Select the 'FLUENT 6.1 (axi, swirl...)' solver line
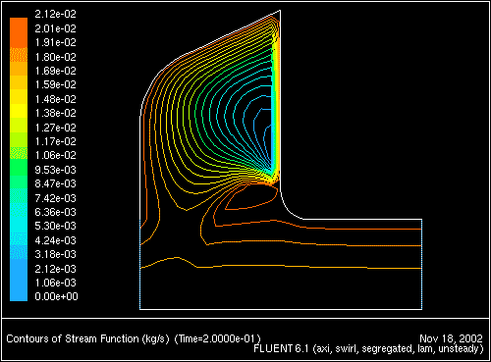 pos(368,349)
